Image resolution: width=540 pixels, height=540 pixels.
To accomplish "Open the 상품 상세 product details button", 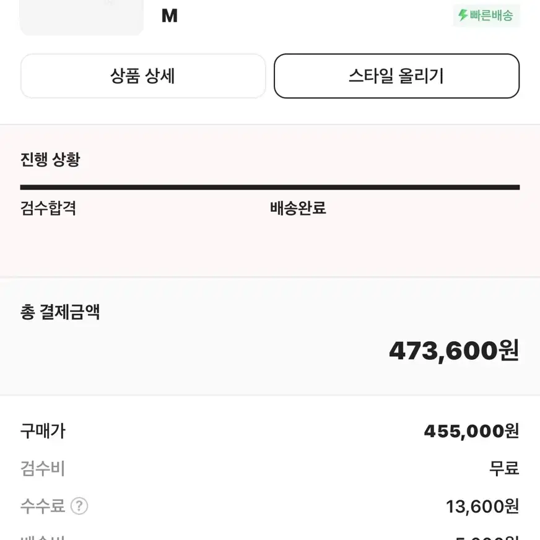I will (143, 76).
